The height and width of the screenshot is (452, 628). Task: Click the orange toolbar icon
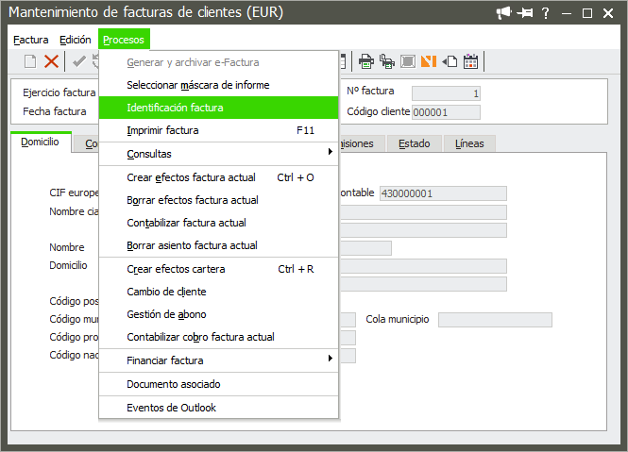[x=429, y=62]
